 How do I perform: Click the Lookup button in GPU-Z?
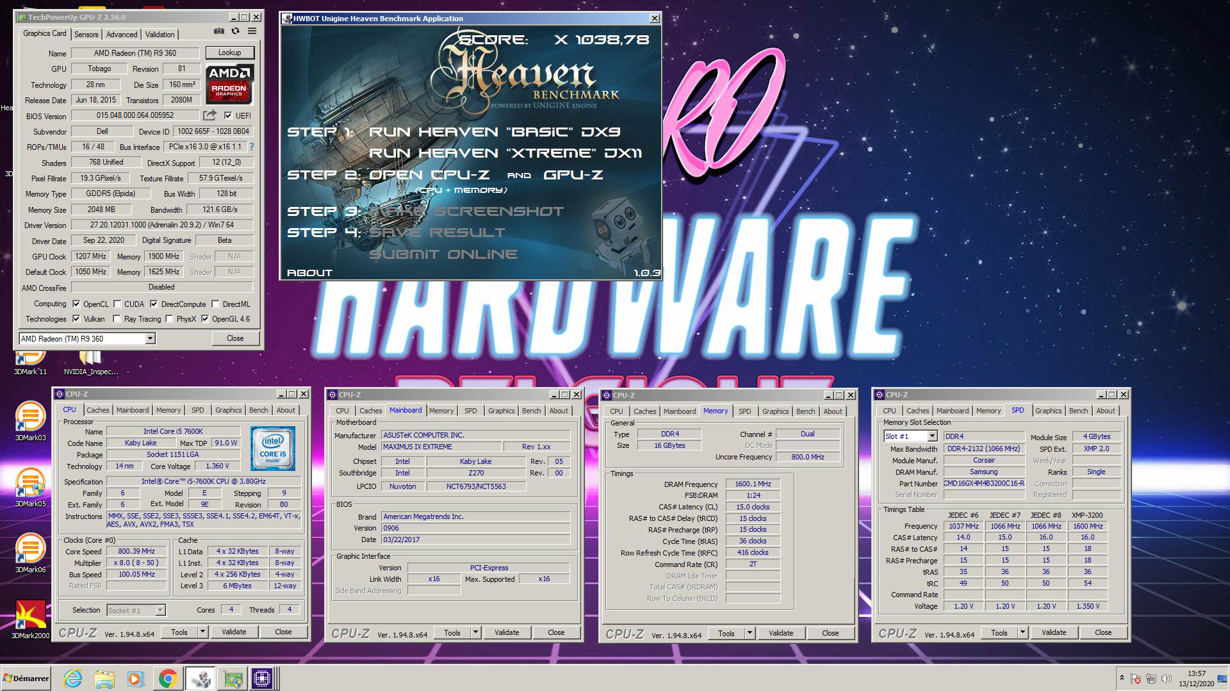[x=229, y=53]
